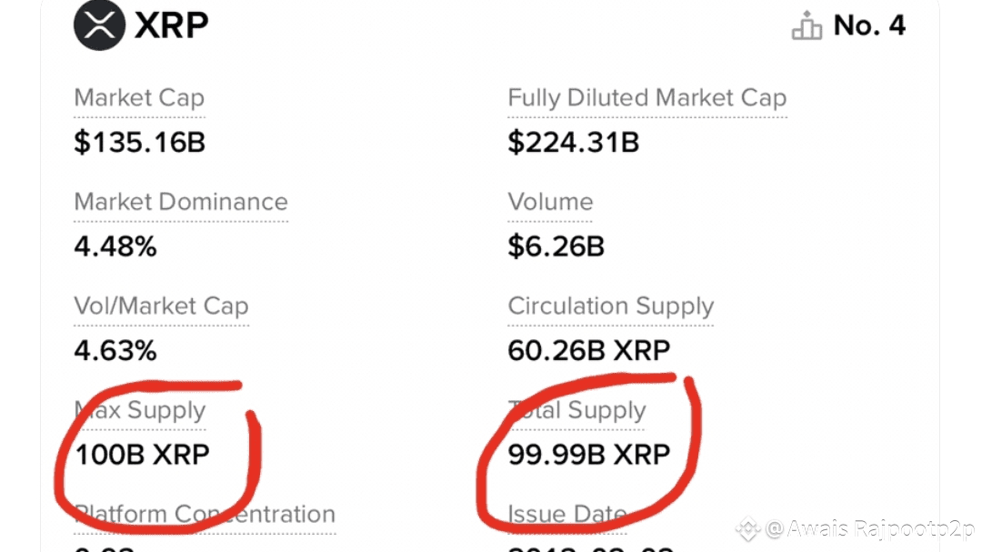Click the ranking podium icon

coord(807,27)
